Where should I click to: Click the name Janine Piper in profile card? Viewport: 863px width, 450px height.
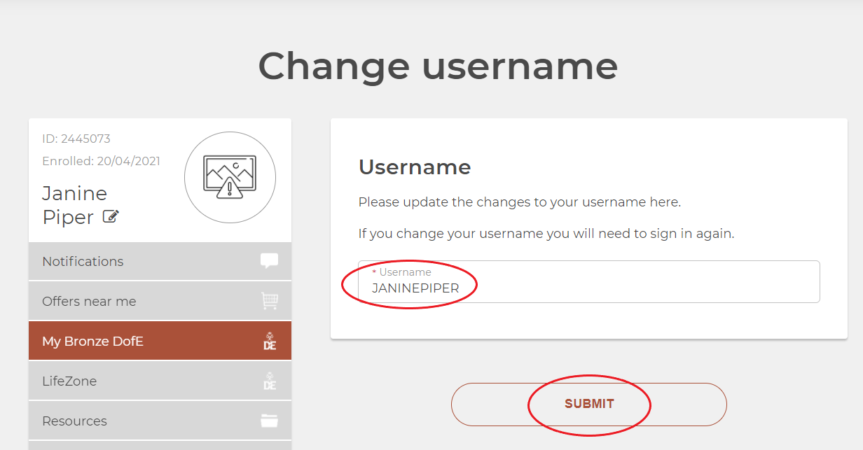click(75, 205)
